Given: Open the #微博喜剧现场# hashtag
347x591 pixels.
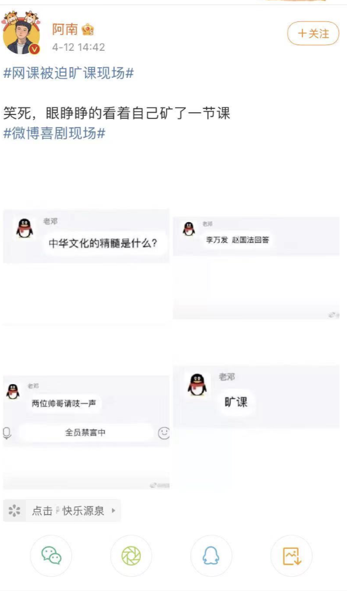Looking at the screenshot, I should coord(54,134).
